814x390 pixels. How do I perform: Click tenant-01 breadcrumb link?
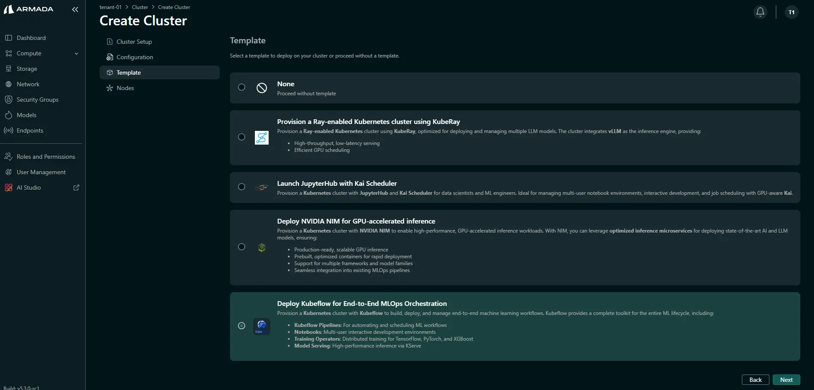coord(110,7)
